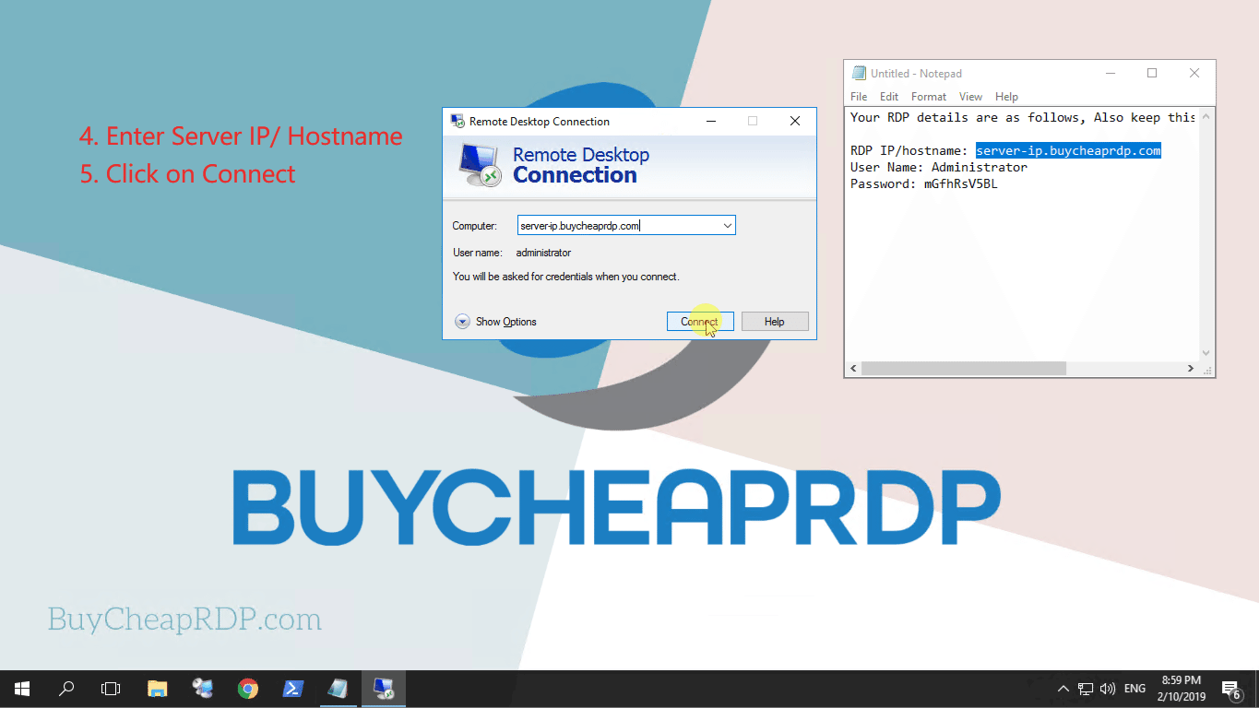Show hidden tray icons chevron
The height and width of the screenshot is (708, 1259).
point(1063,689)
